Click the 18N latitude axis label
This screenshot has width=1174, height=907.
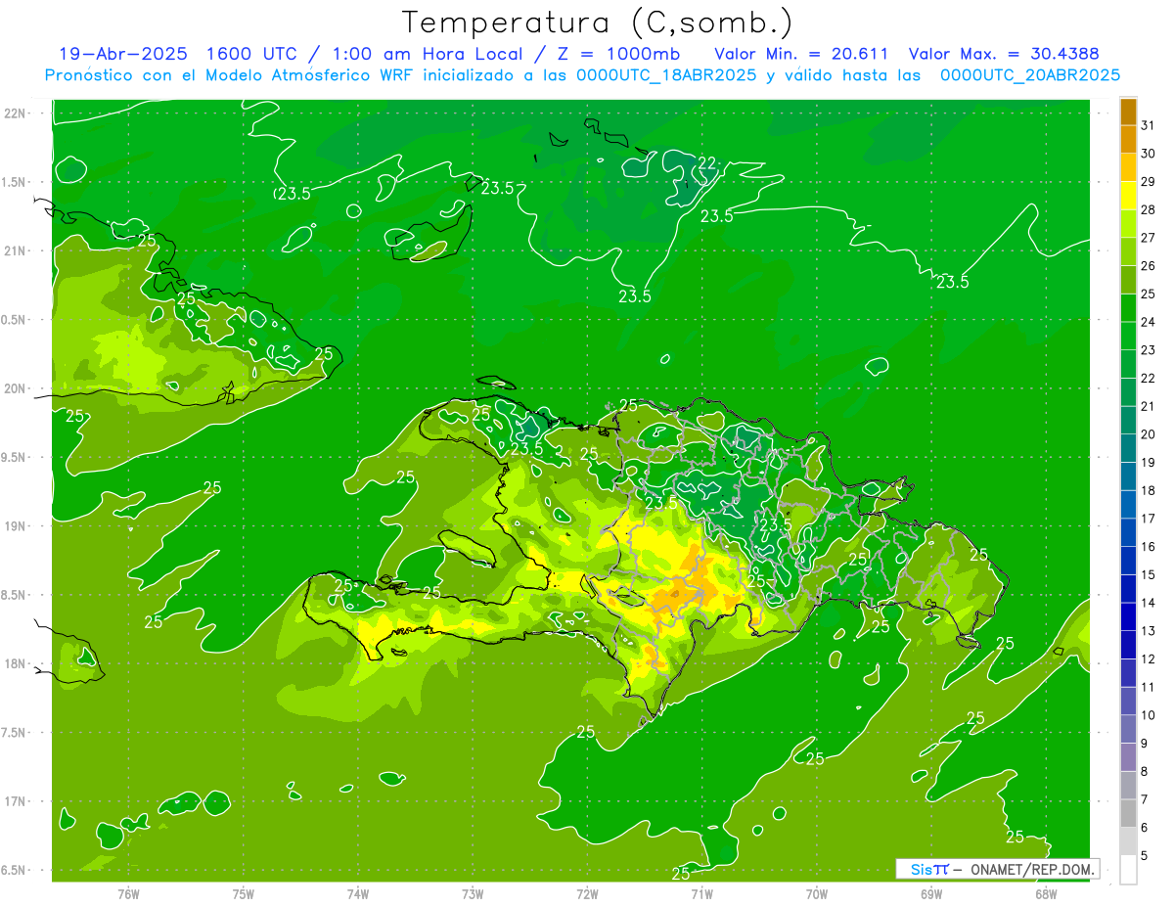point(16,664)
